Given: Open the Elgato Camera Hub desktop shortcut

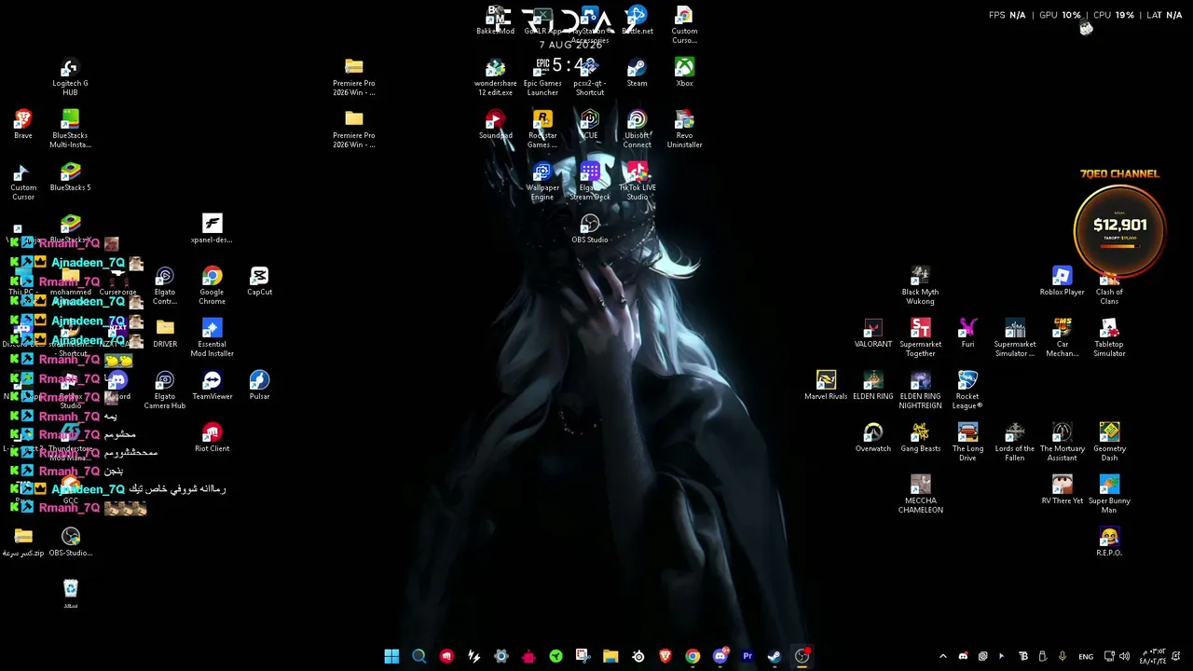Looking at the screenshot, I should 165,390.
